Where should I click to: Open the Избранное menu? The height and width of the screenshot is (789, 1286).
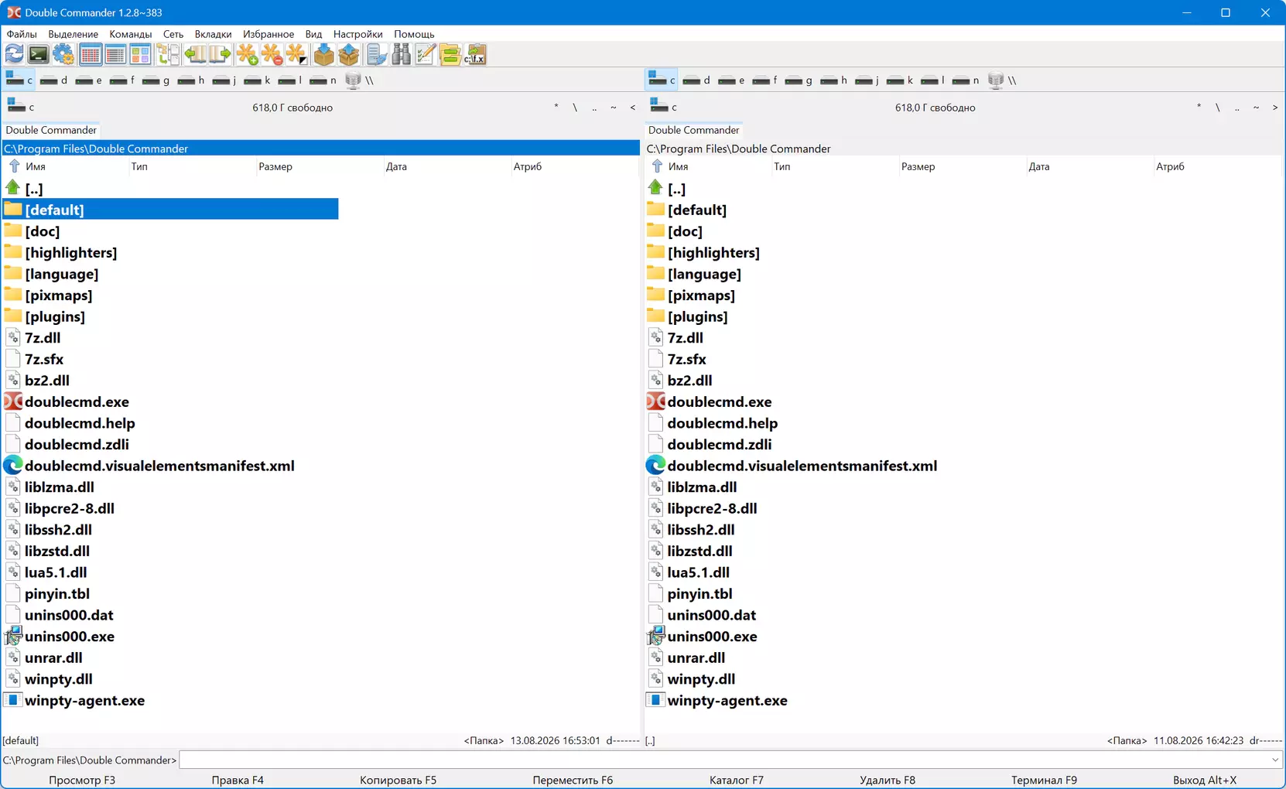tap(268, 34)
